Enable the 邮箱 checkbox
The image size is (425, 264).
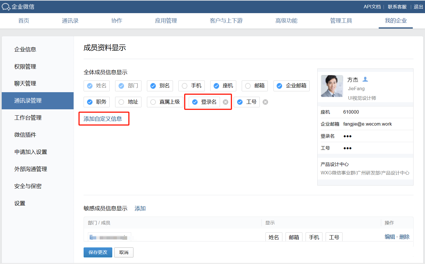[x=248, y=86]
